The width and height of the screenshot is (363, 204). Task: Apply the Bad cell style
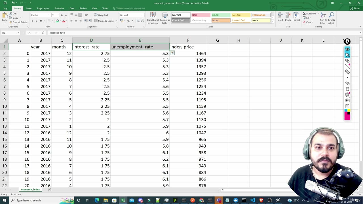[x=201, y=15]
